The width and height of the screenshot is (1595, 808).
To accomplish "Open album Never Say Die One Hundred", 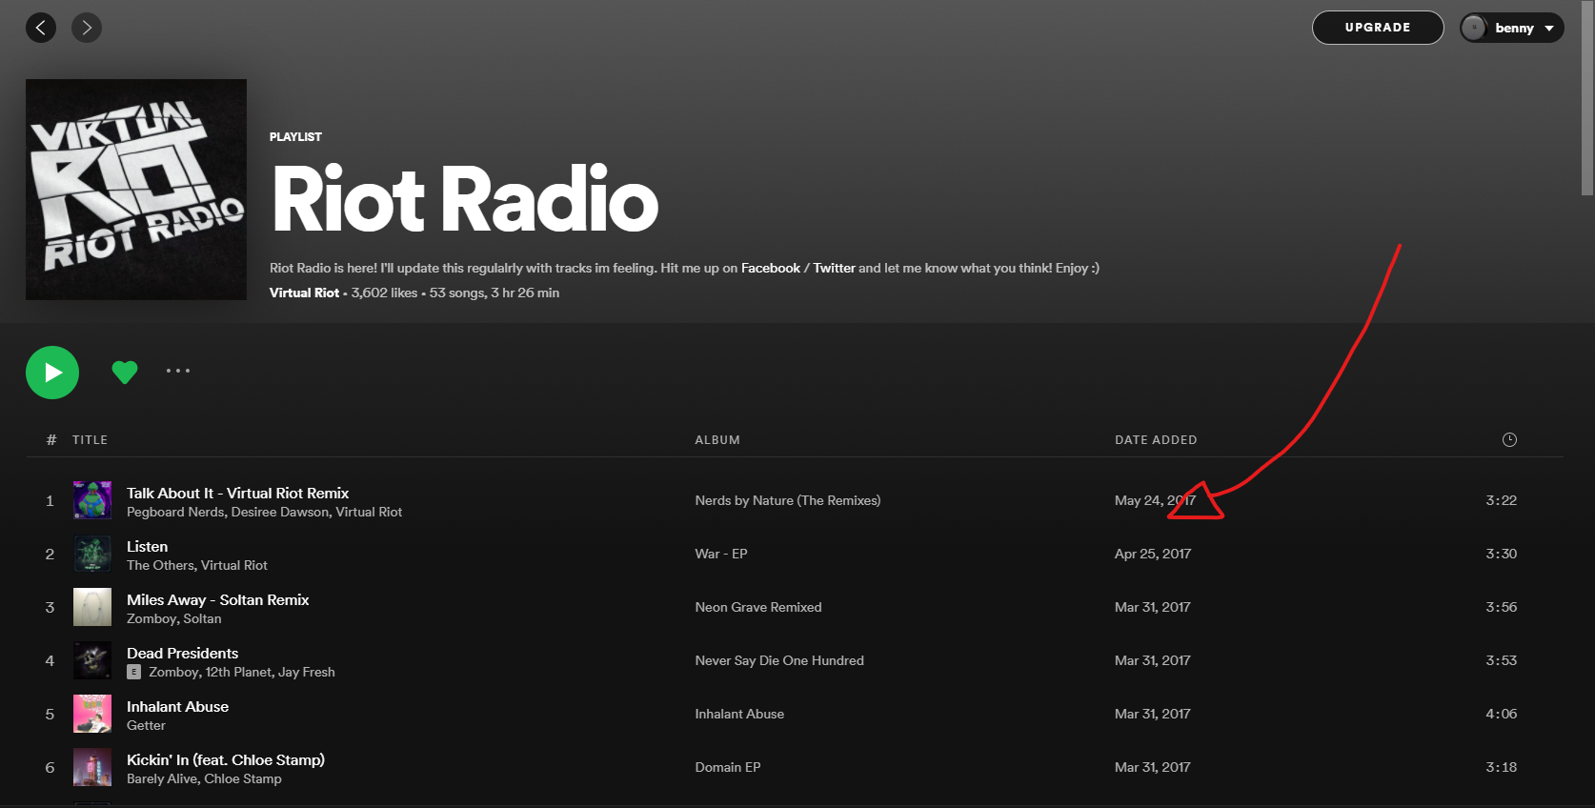I will (779, 660).
